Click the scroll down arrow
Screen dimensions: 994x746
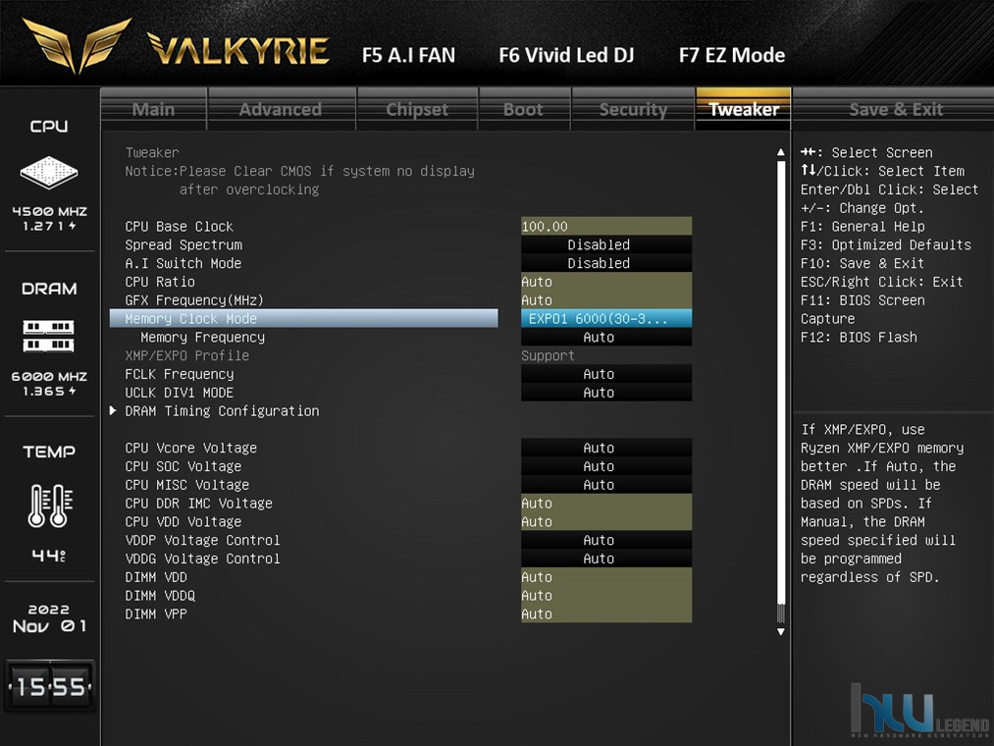780,632
